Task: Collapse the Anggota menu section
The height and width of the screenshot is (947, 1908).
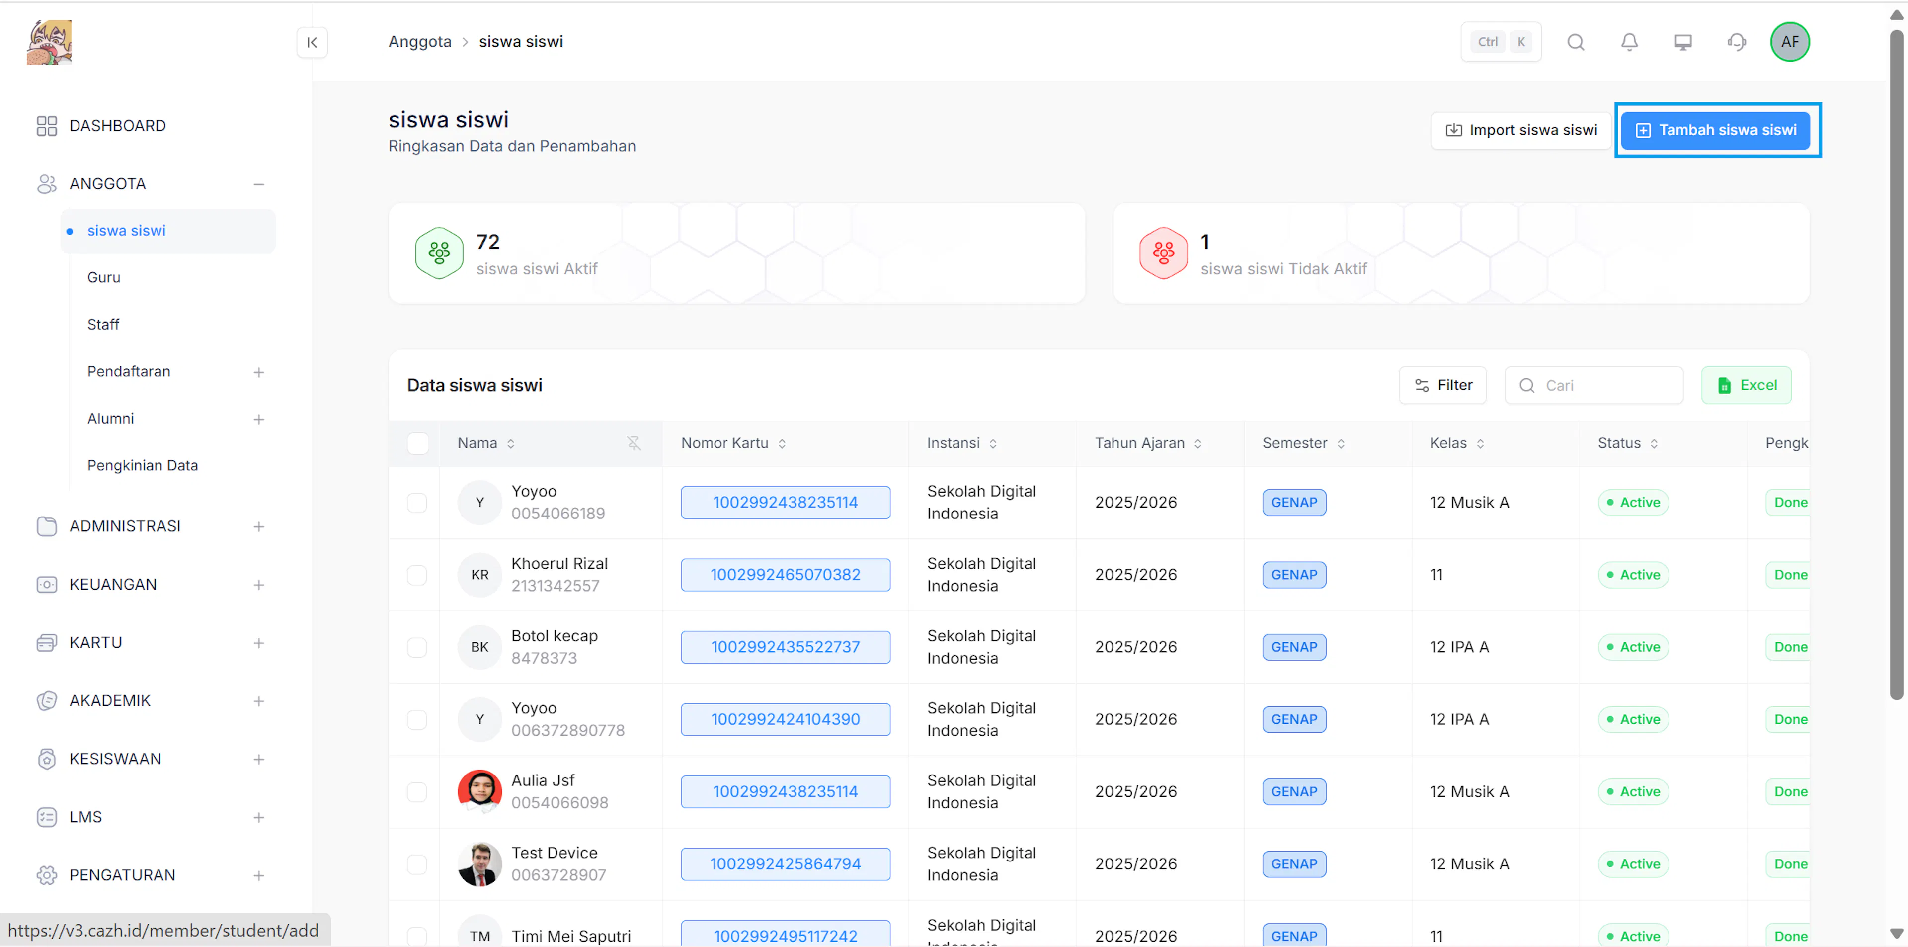Action: pyautogui.click(x=258, y=184)
